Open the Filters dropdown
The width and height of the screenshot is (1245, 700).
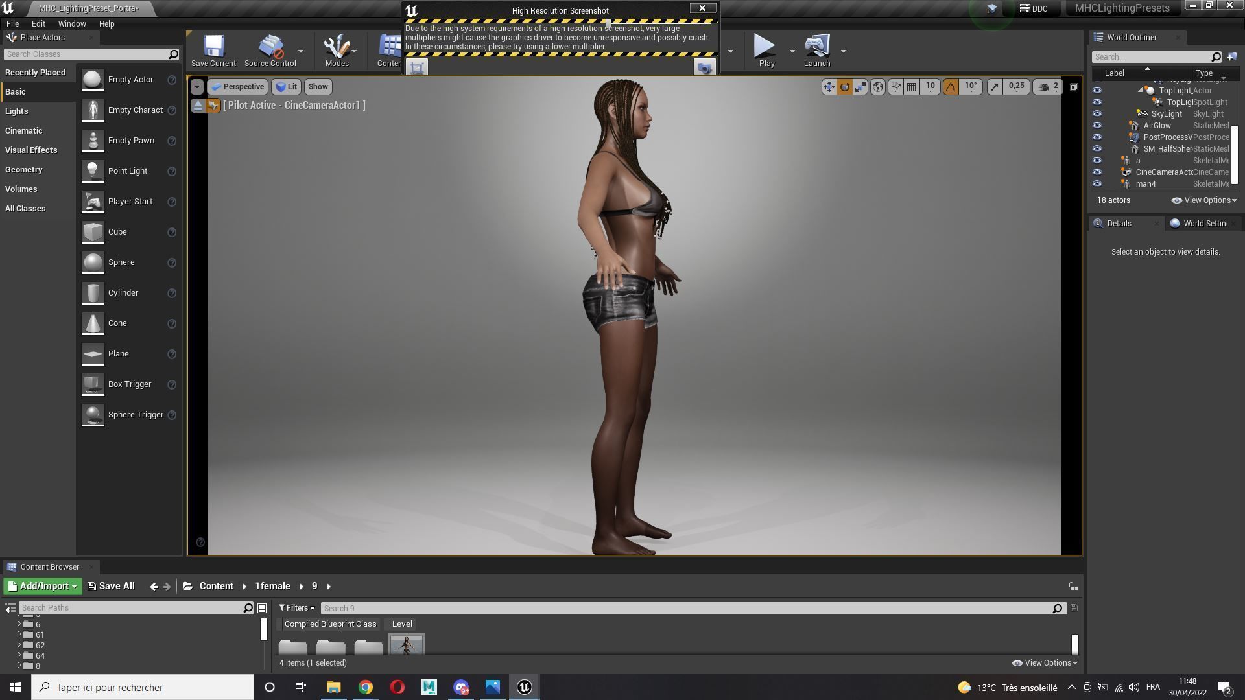click(x=297, y=608)
